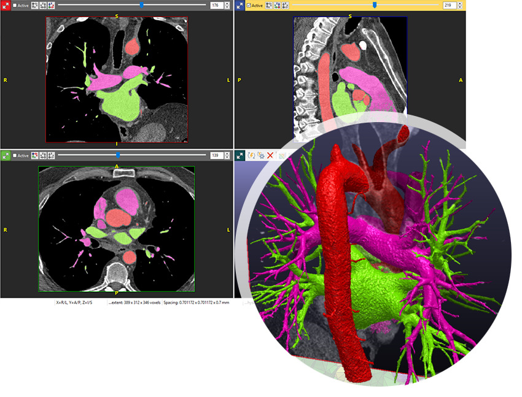This screenshot has height=397, width=522.
Task: Click the colored layout icon in blue panel toolbar
Action: (x=286, y=5)
